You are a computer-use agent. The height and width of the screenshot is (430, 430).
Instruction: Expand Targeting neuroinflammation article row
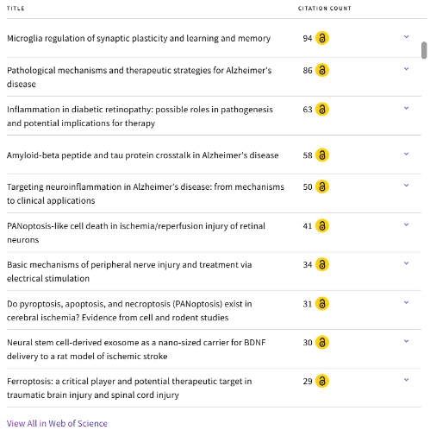[x=406, y=186]
